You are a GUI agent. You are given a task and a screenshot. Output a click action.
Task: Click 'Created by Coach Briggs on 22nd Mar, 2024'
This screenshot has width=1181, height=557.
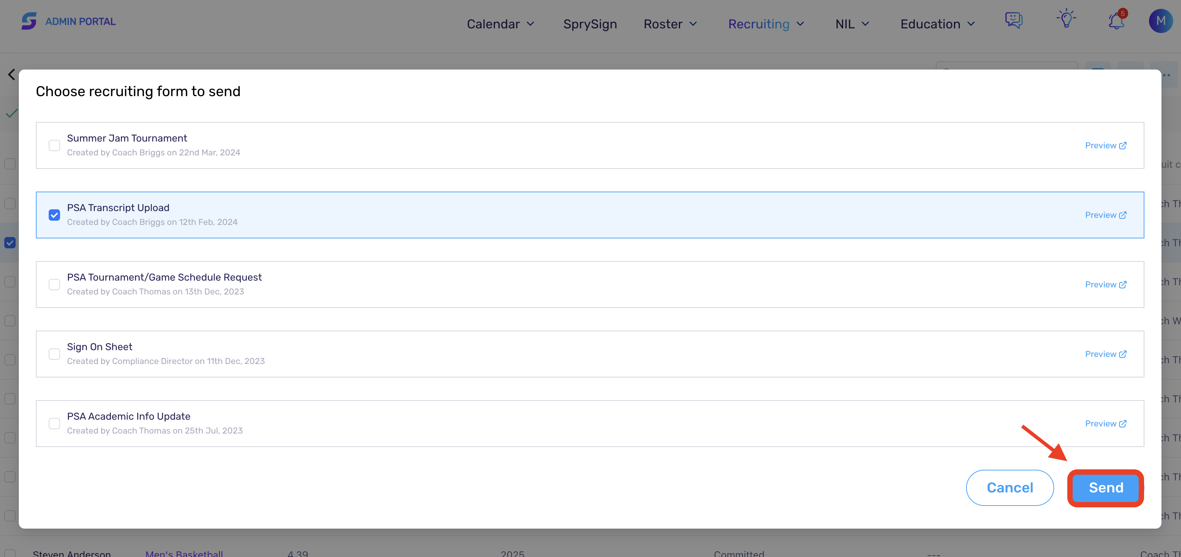(153, 153)
